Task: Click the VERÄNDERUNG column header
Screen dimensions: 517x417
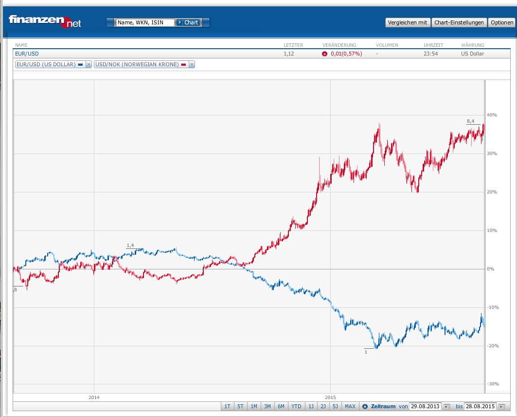Action: [339, 45]
